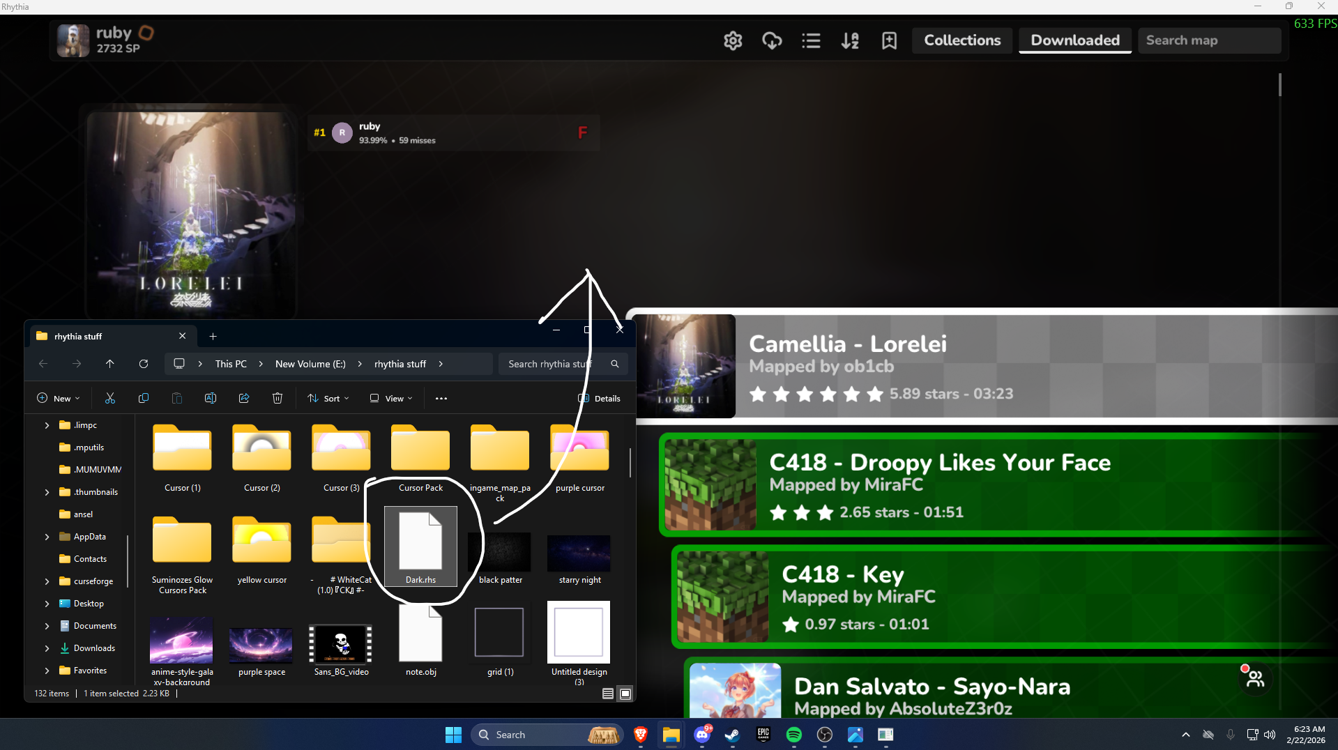Open the View dropdown in File Explorer

click(x=391, y=398)
